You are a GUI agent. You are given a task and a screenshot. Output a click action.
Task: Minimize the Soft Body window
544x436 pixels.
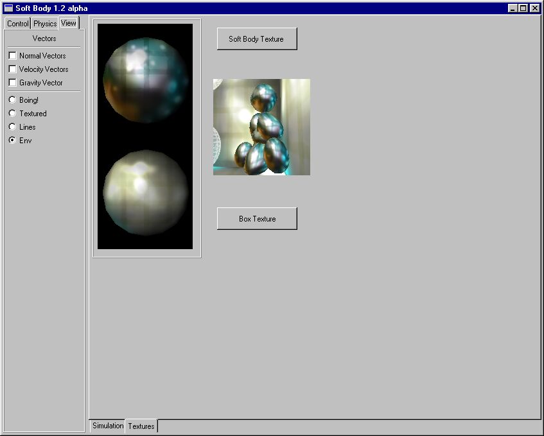point(513,8)
